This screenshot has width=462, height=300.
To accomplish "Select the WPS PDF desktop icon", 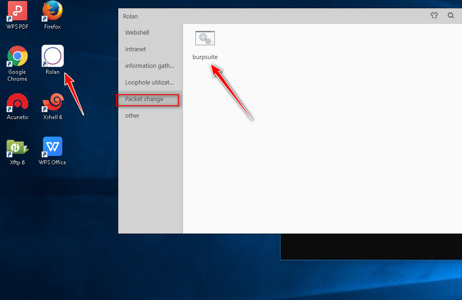I will [x=18, y=12].
